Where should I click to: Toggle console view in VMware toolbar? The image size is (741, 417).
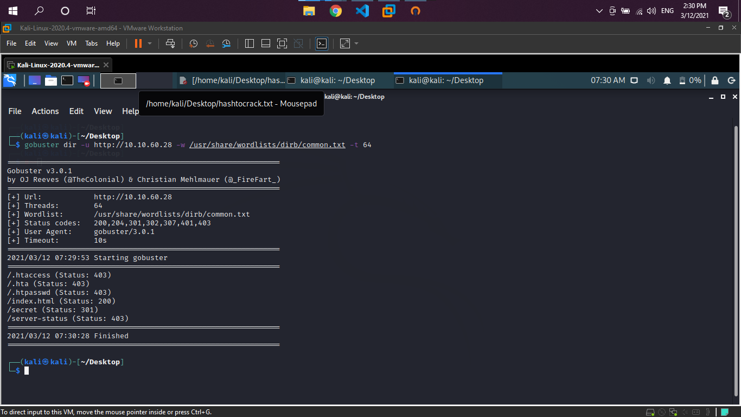[322, 43]
